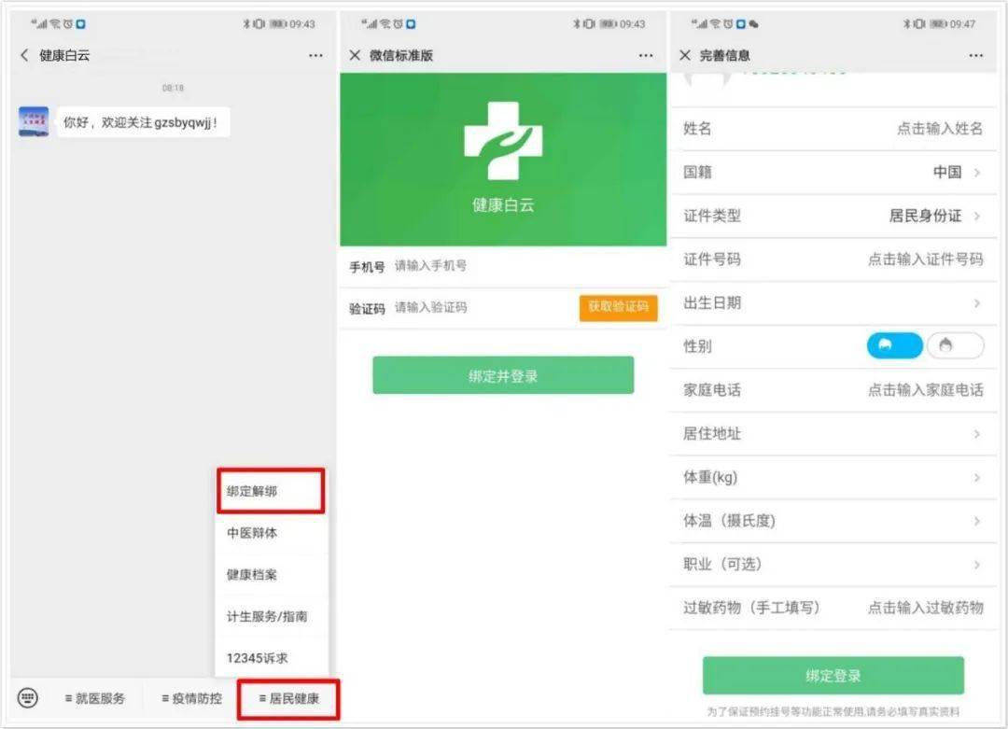Tap the green 健康白云 cross logo
Image resolution: width=1008 pixels, height=729 pixels.
tap(503, 141)
